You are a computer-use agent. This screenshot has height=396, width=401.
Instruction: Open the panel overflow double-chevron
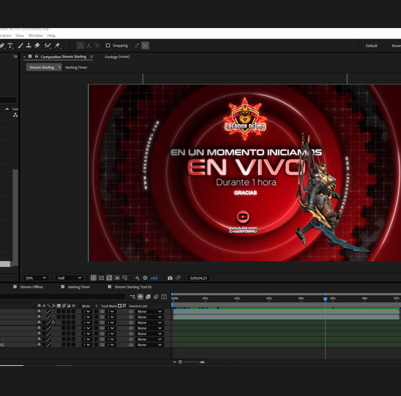(x=16, y=56)
